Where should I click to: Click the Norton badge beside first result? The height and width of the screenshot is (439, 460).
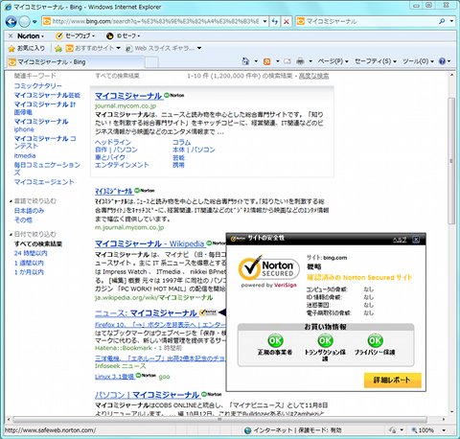click(x=173, y=95)
